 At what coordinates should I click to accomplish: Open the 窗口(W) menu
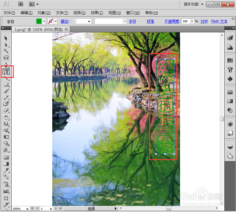tap(133, 13)
